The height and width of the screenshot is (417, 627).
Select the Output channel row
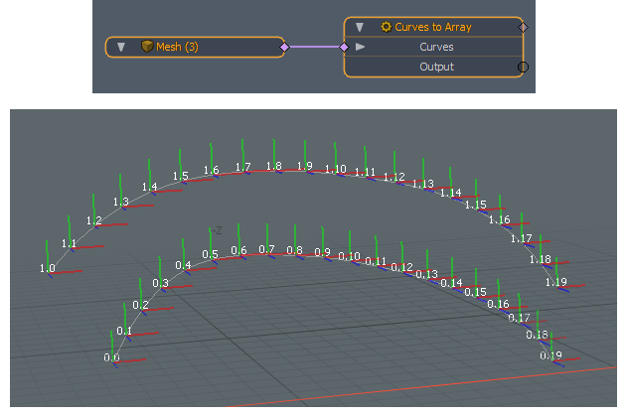click(x=436, y=67)
